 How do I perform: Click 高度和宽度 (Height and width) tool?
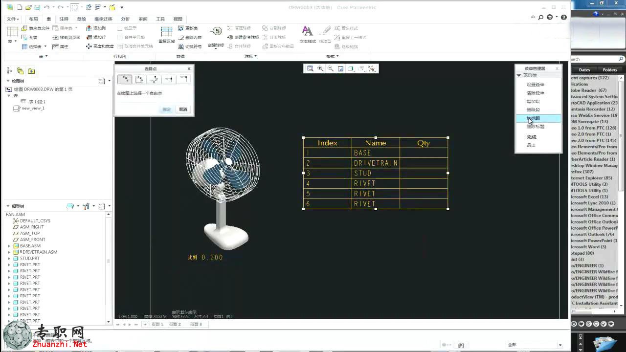[100, 46]
